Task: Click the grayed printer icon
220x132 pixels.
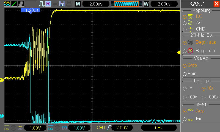Action: (69, 4)
